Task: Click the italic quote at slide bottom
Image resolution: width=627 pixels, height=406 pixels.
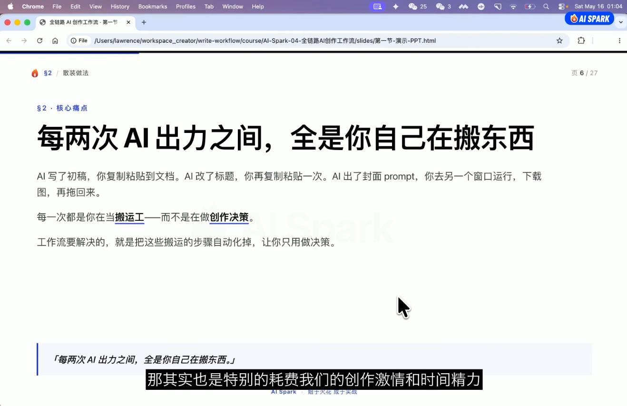Action: [x=144, y=359]
